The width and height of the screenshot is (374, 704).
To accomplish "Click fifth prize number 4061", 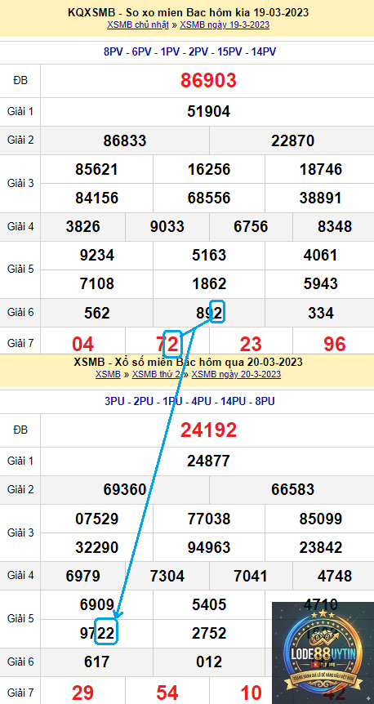I will 321,255.
